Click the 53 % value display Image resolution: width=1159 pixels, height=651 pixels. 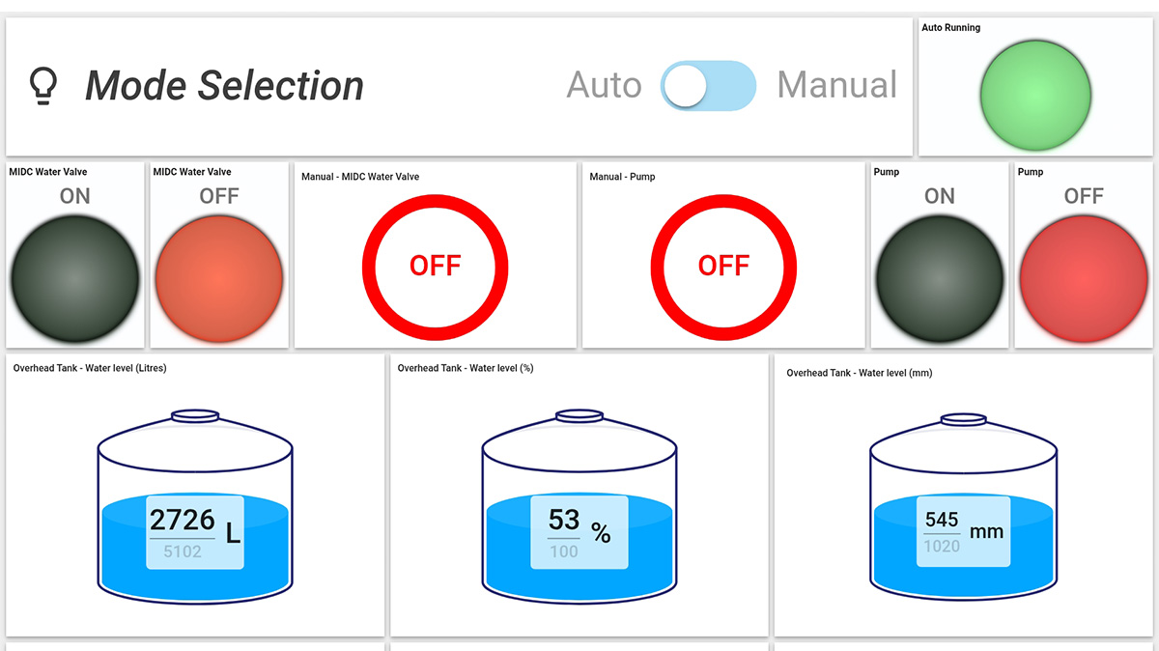tap(578, 529)
